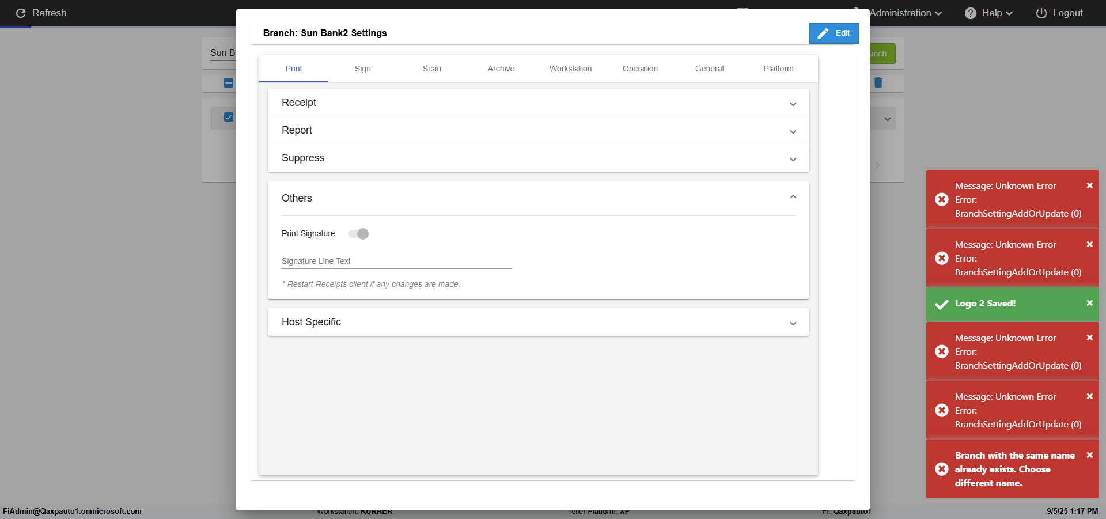The height and width of the screenshot is (519, 1106).
Task: Expand the Receipt section
Action: click(x=538, y=103)
